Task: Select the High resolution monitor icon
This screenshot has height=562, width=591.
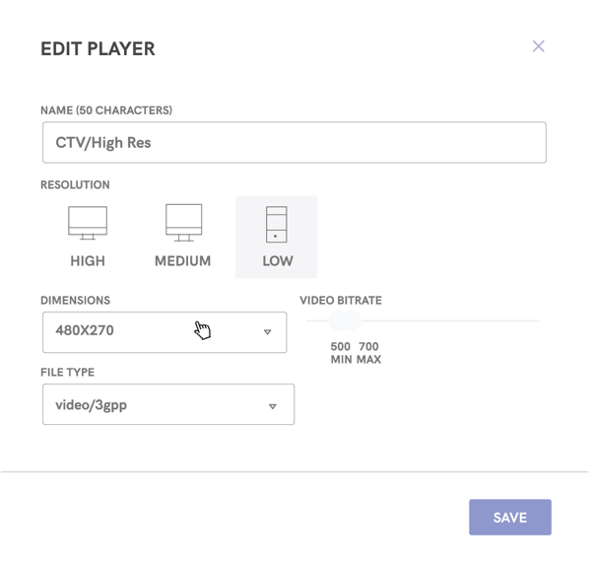Action: click(x=88, y=223)
